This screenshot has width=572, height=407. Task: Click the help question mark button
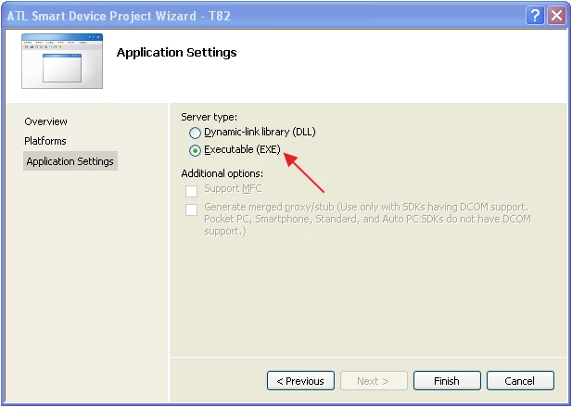[x=535, y=15]
